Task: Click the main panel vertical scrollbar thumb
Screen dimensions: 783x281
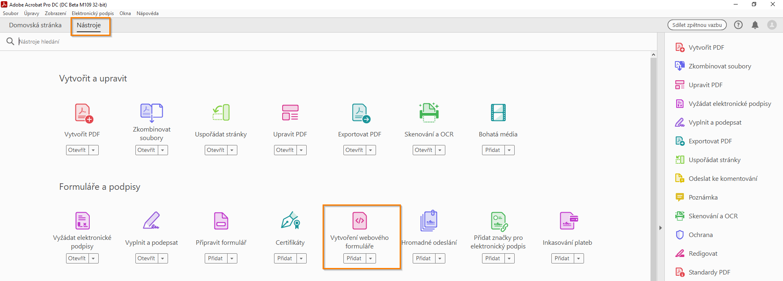Action: [x=654, y=169]
